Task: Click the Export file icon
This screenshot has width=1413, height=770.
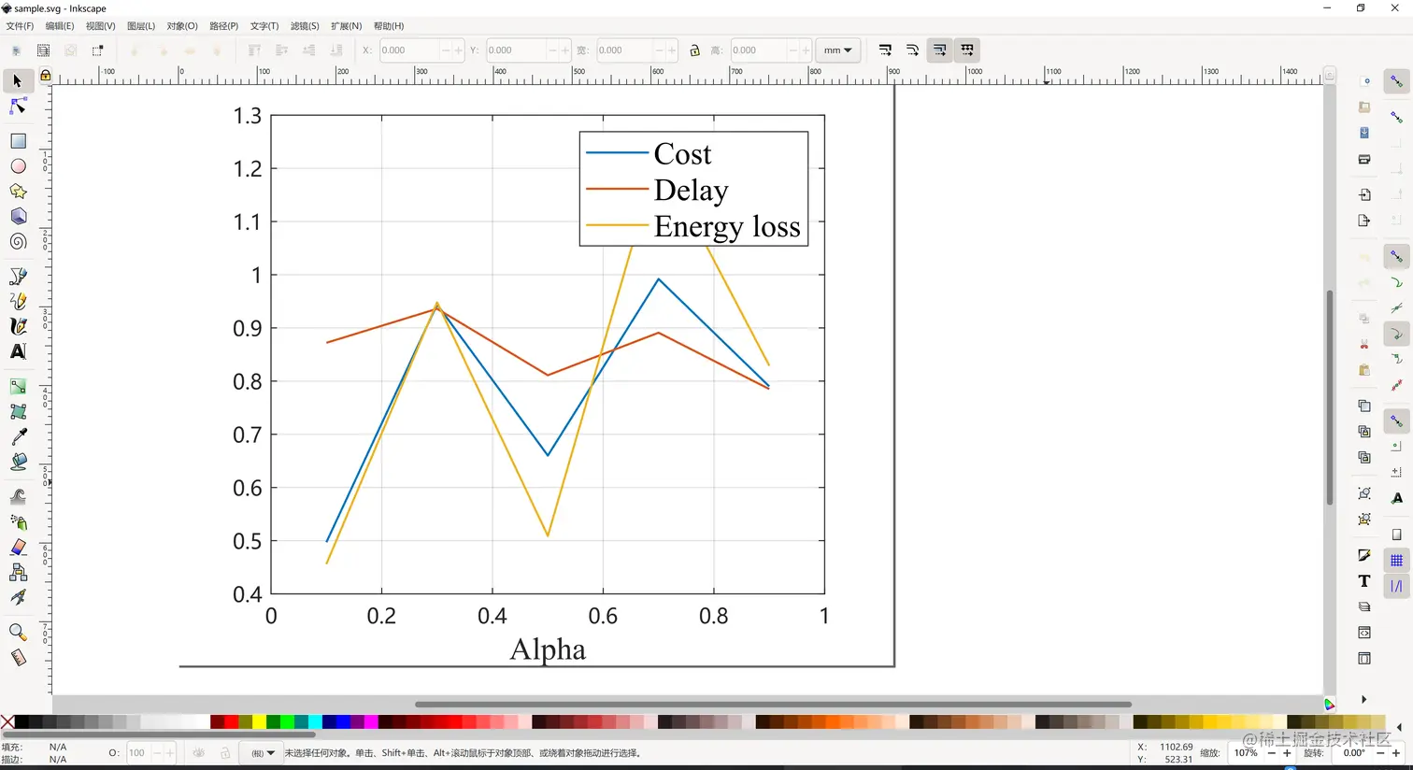Action: coord(1364,221)
